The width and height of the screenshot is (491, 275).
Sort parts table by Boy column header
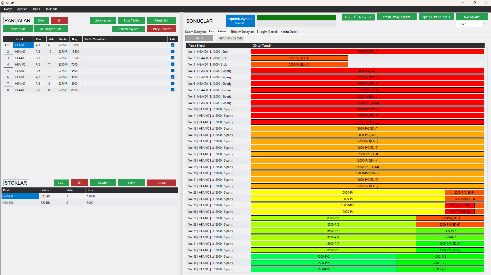pyautogui.click(x=75, y=39)
